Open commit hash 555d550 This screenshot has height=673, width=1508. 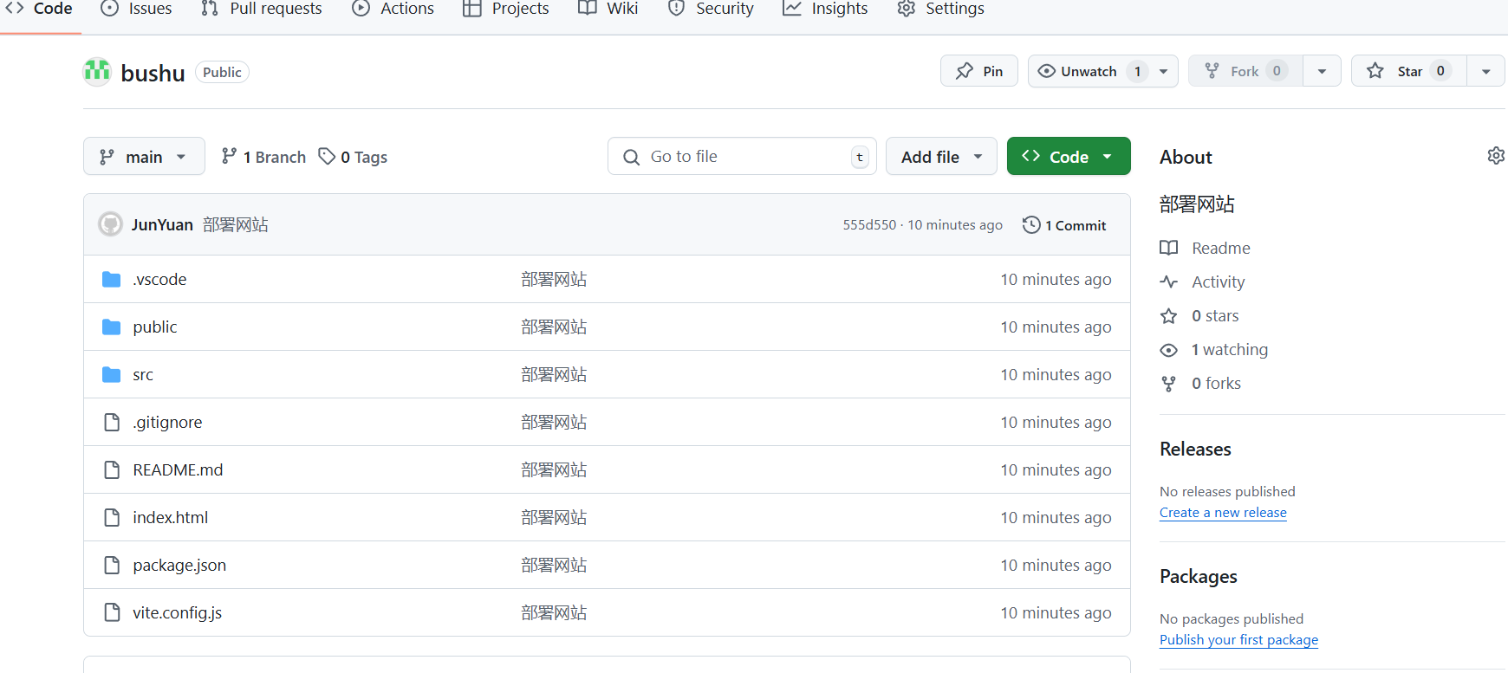869,225
